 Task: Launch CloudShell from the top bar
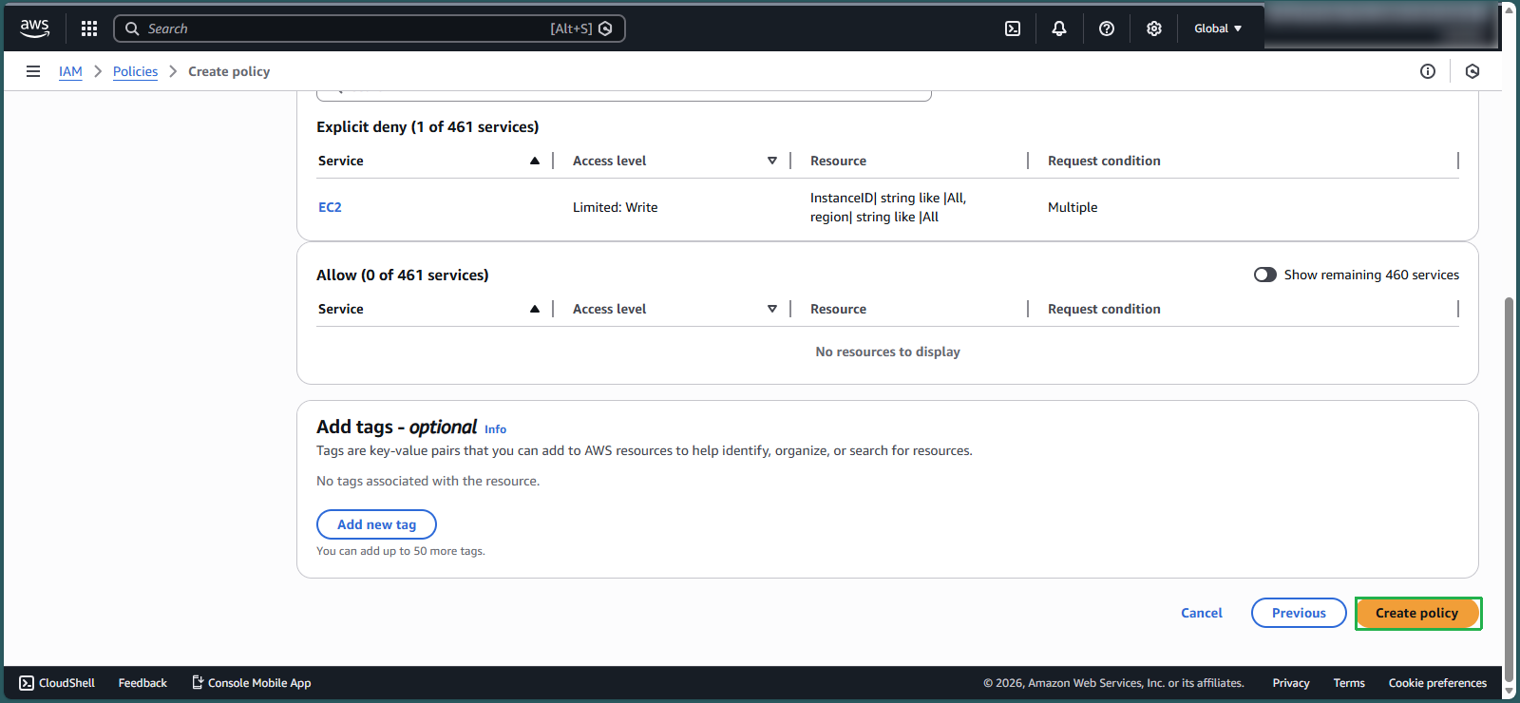click(1013, 28)
